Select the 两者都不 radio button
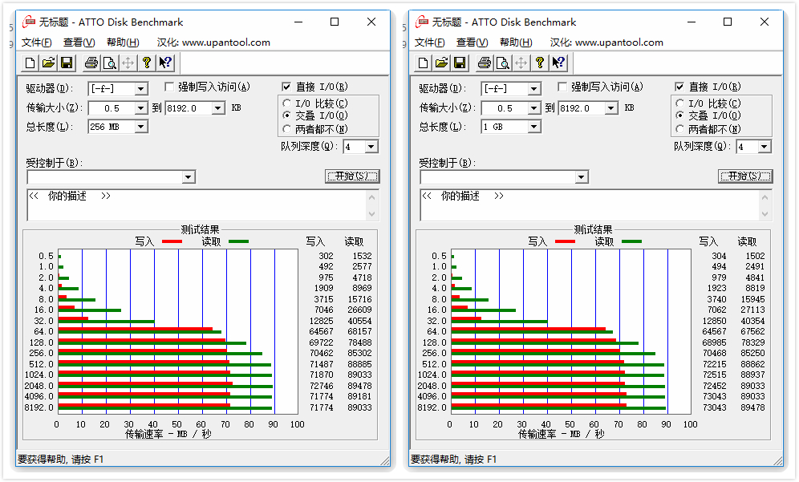 click(288, 127)
